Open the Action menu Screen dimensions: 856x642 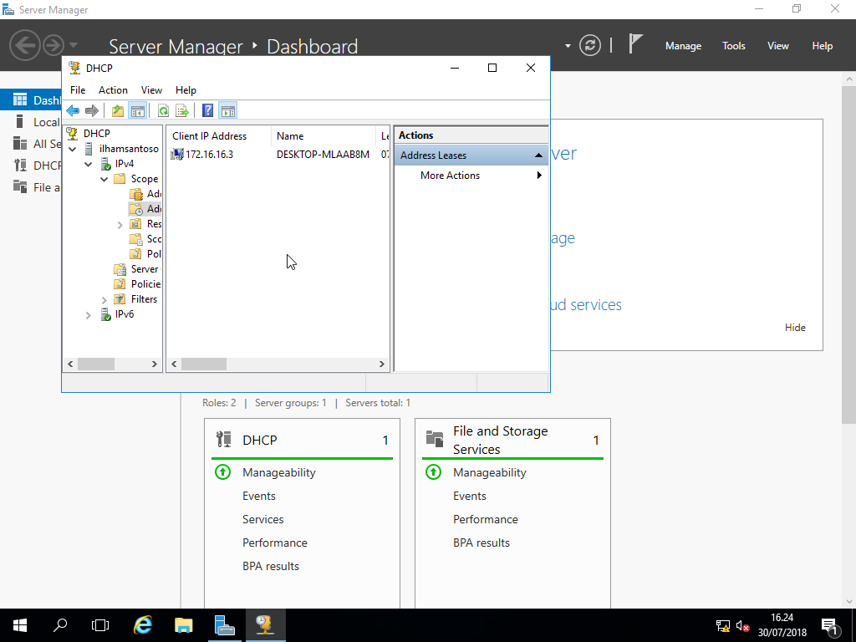pyautogui.click(x=113, y=89)
